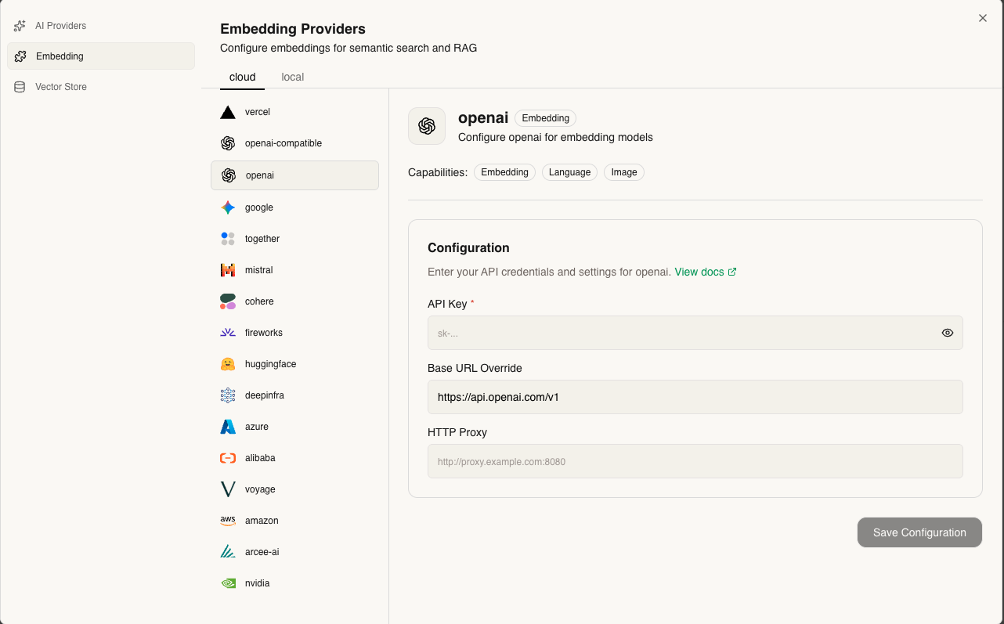This screenshot has height=624, width=1004.
Task: Click the HTTP Proxy input field
Action: point(695,461)
